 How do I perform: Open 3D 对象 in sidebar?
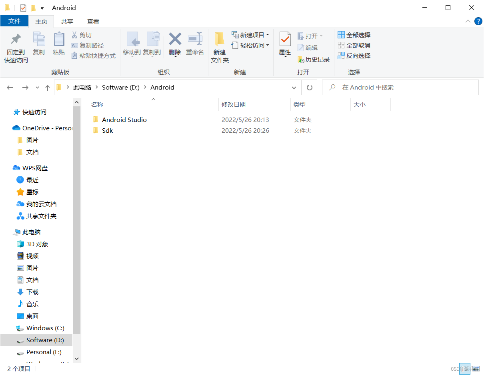pos(37,244)
